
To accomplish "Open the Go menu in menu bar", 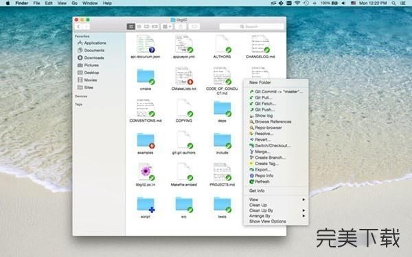I will 75,3.
